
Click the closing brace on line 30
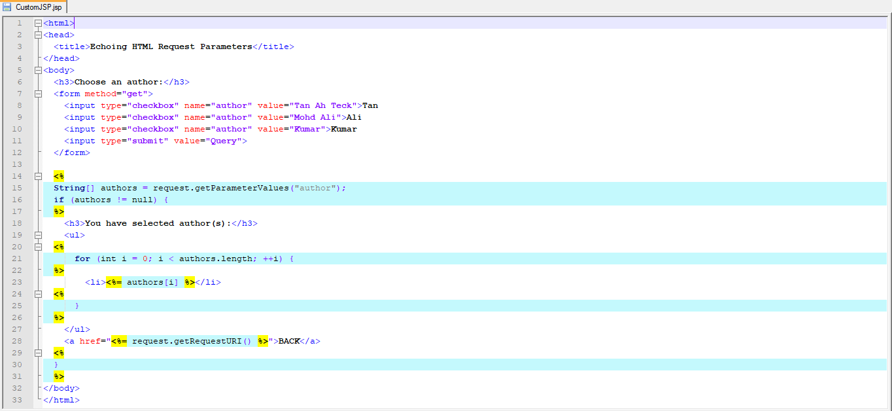[56, 365]
